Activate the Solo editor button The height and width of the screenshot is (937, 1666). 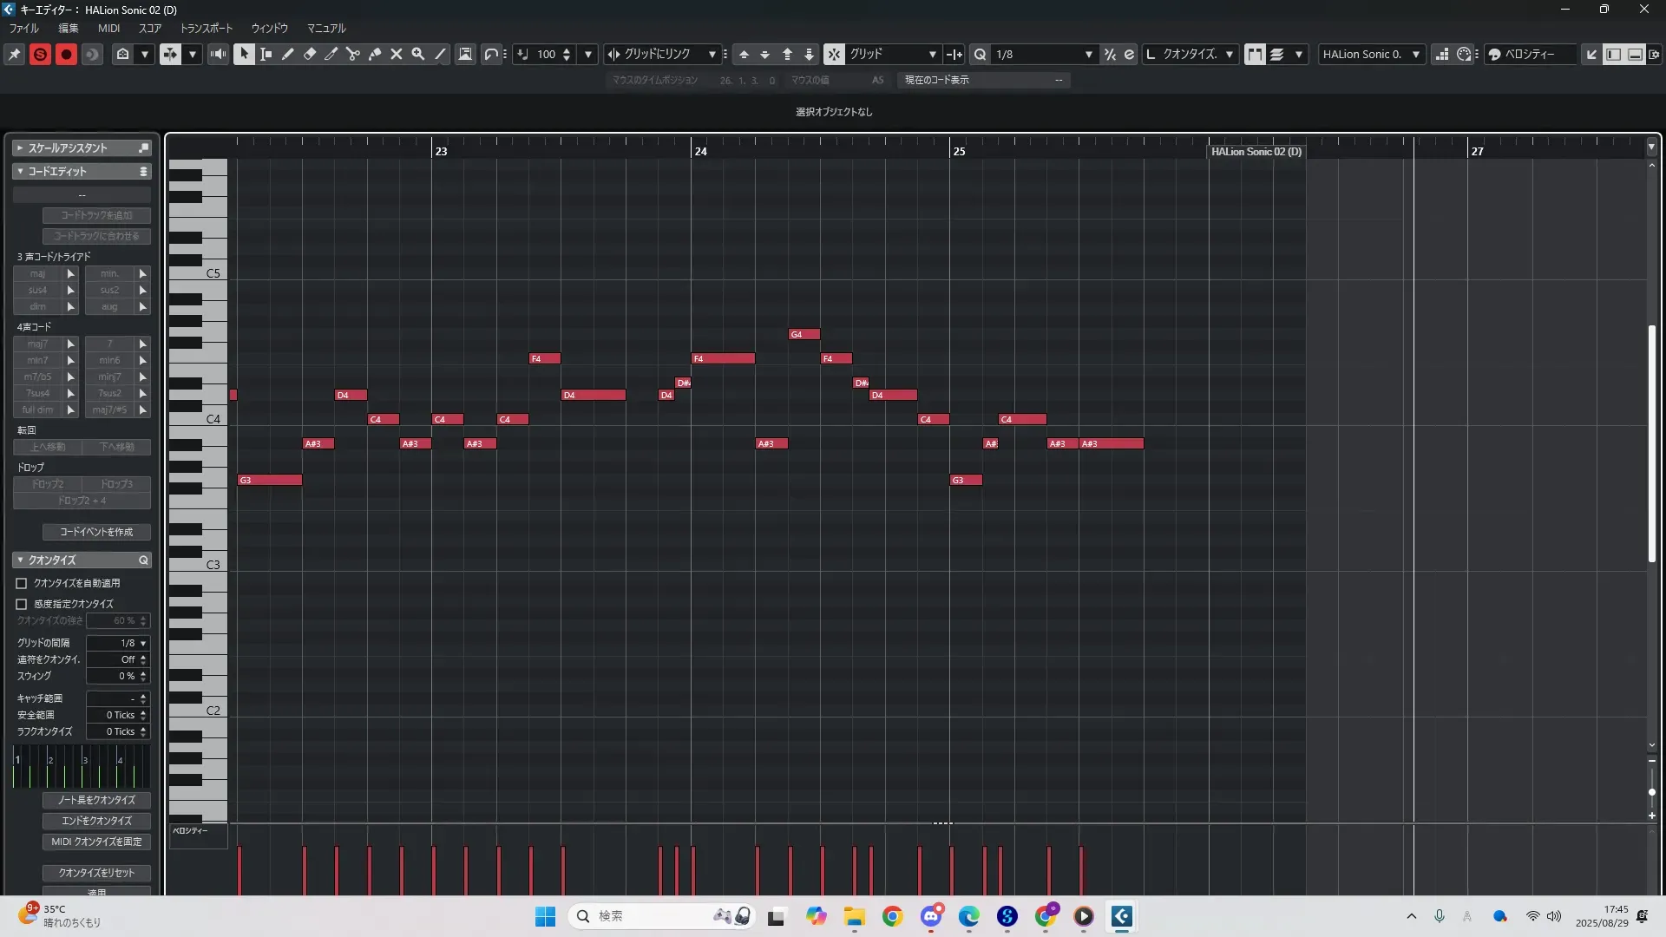(40, 54)
